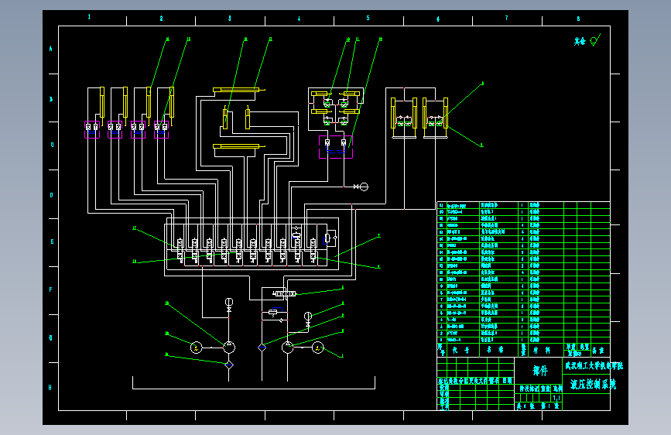Select zone number 5 on top border
Viewport: 671px width, 435px height.
[x=368, y=18]
